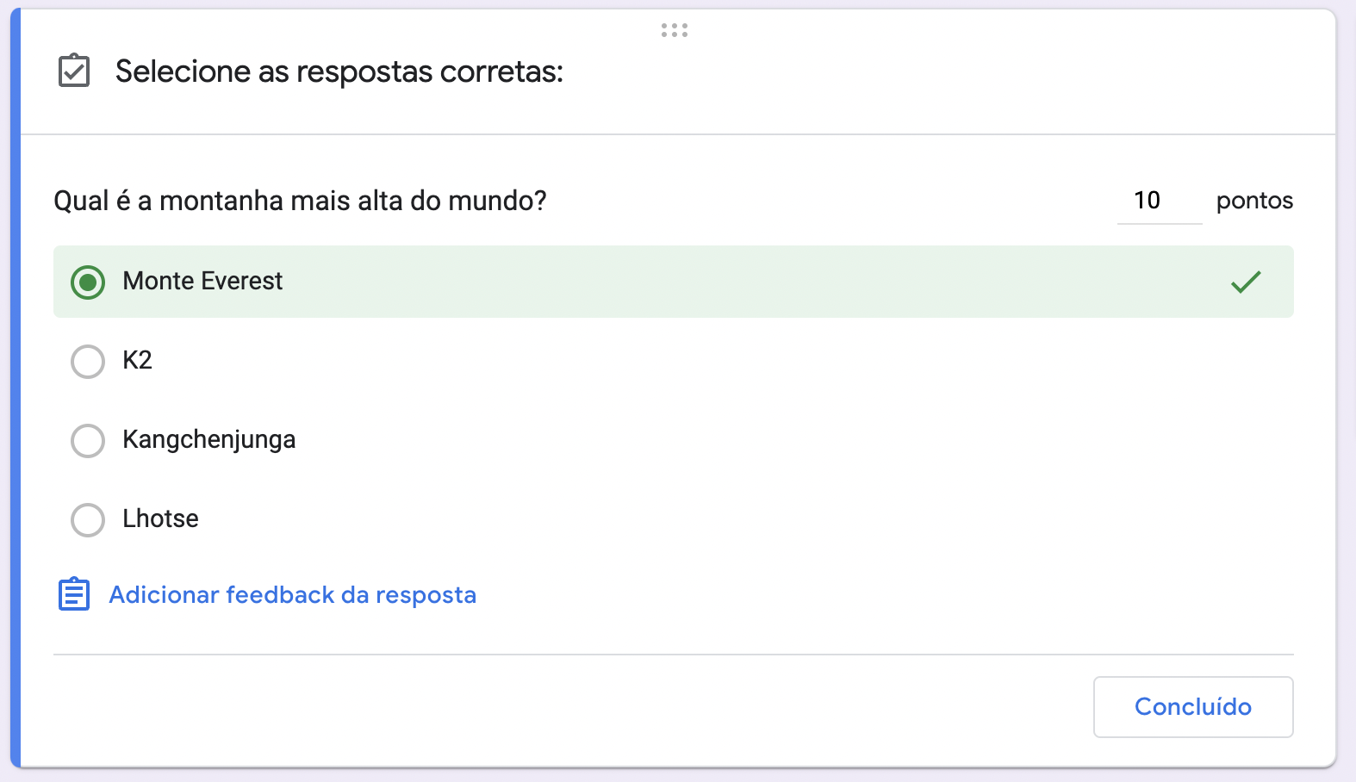The image size is (1356, 782).
Task: Open Adicionar feedback da resposta link
Action: coord(292,595)
